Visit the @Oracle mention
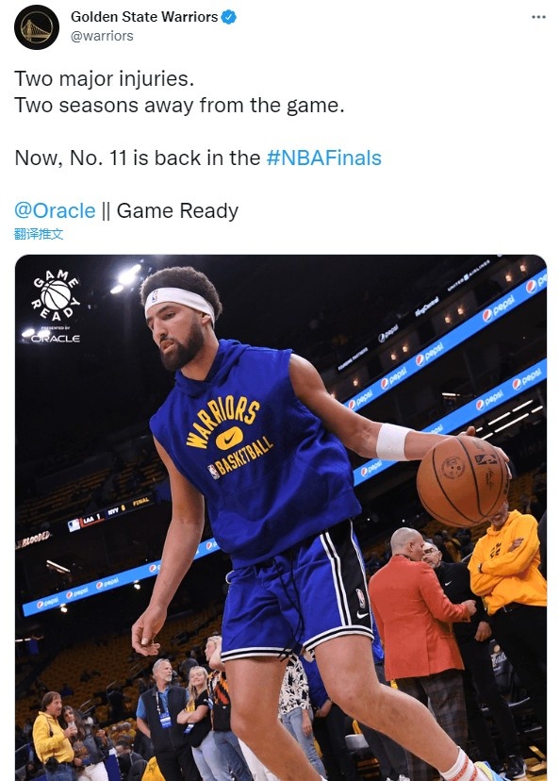 [55, 210]
